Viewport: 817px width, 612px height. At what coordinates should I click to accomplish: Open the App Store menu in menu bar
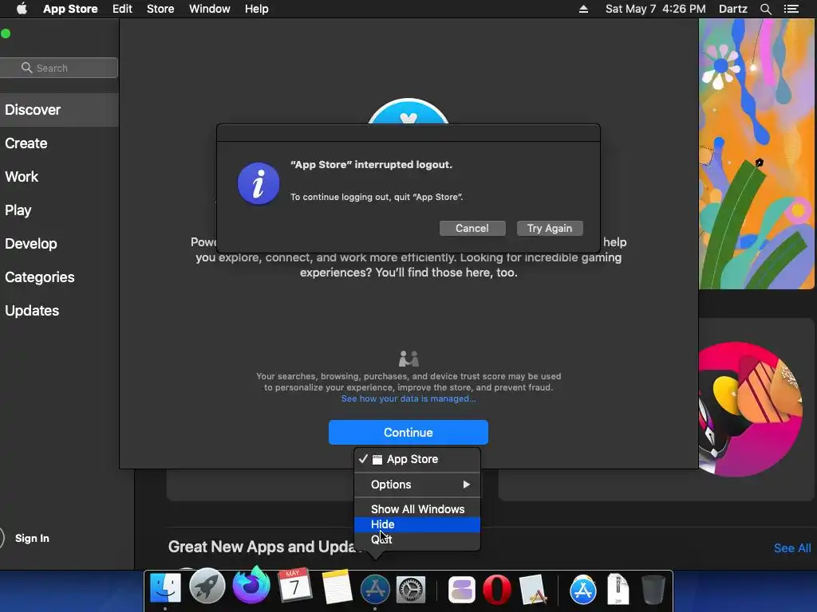coord(70,9)
